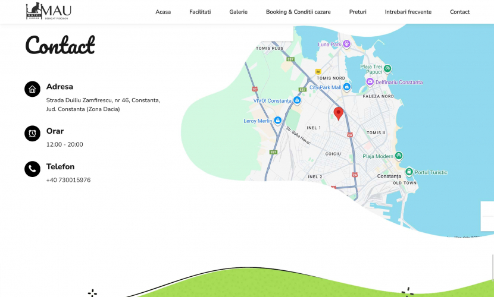Click the INEL 2 map label
The width and height of the screenshot is (494, 297).
[315, 177]
